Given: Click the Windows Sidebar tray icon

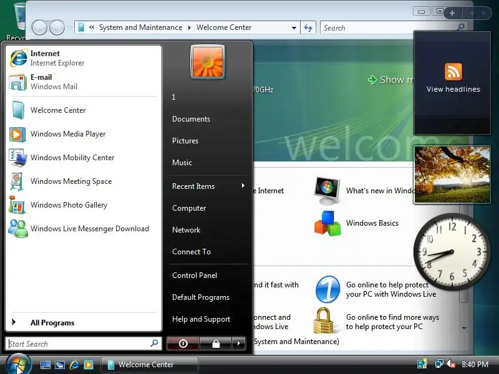Looking at the screenshot, I should click(422, 363).
